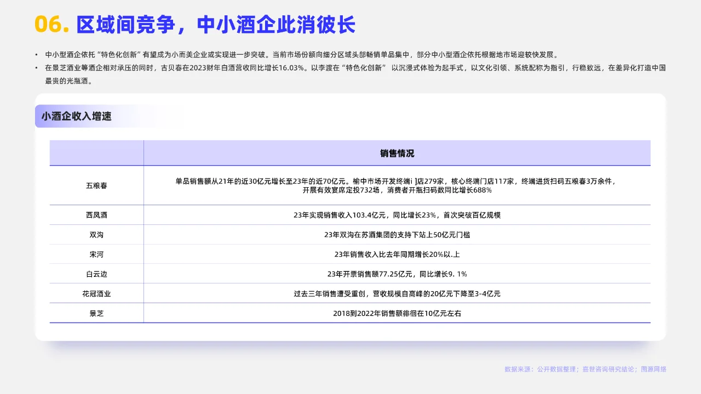The height and width of the screenshot is (394, 701).
Task: Select the 景芝 row name cell
Action: [96, 313]
